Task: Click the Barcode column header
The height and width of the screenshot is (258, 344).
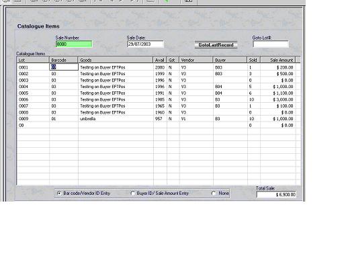Action: [64, 60]
